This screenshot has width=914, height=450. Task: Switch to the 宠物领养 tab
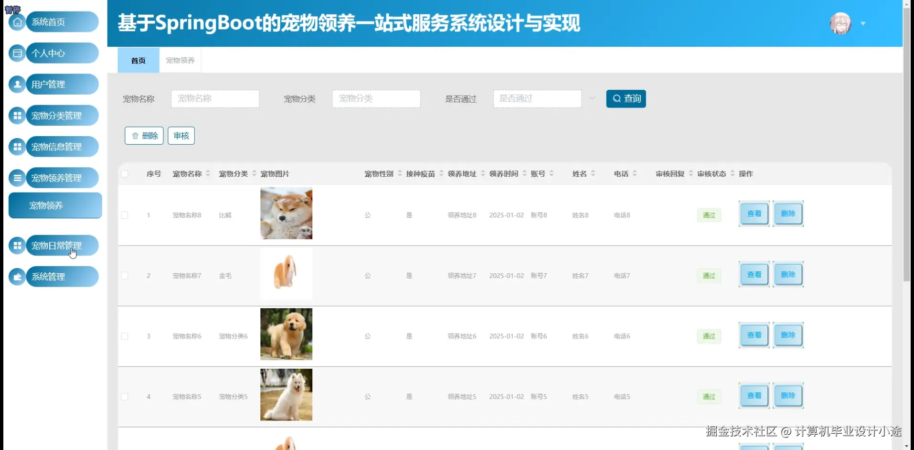click(180, 60)
